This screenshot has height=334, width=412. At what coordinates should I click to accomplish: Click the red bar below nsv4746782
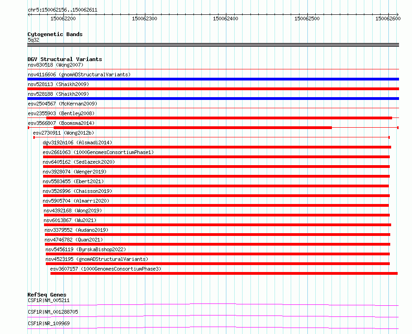218,244
